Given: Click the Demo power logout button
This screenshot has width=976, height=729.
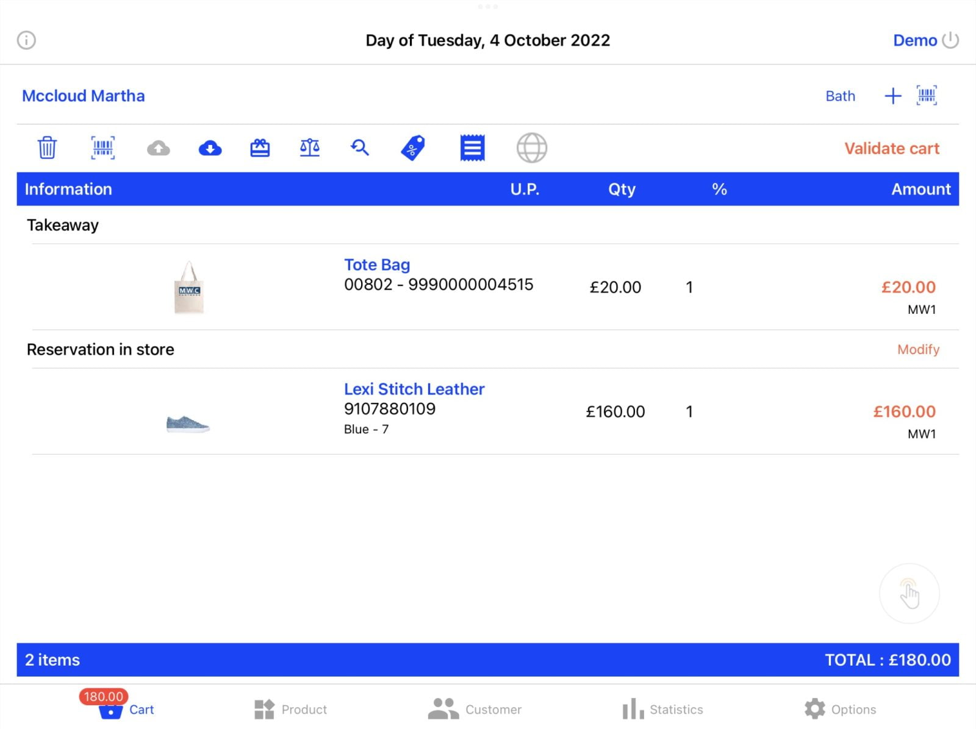Looking at the screenshot, I should [x=950, y=40].
